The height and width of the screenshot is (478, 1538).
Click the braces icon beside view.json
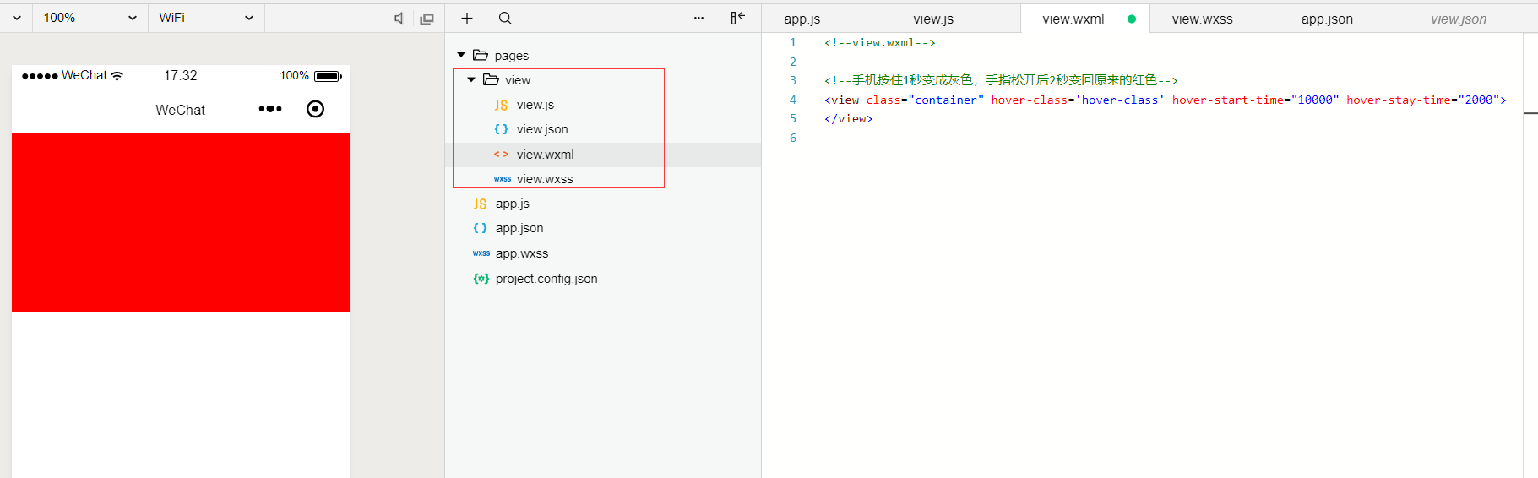click(x=501, y=129)
